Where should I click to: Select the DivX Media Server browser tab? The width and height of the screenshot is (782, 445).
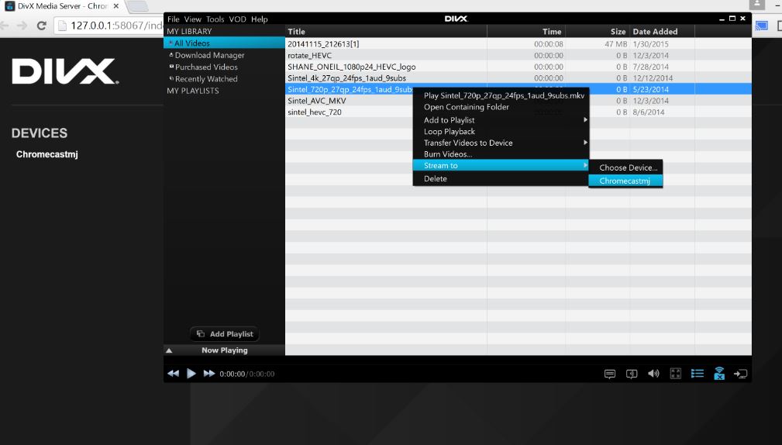click(x=62, y=6)
